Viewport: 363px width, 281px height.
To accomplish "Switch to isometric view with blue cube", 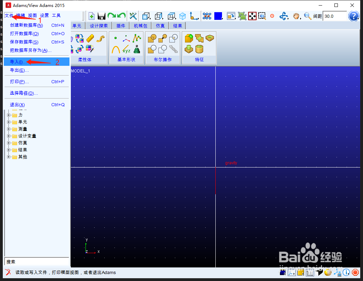I will [183, 16].
